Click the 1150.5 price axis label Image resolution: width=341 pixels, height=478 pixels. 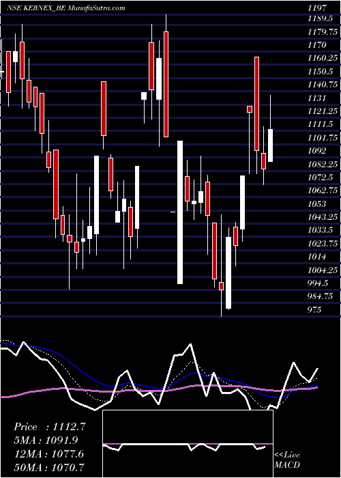pos(321,72)
